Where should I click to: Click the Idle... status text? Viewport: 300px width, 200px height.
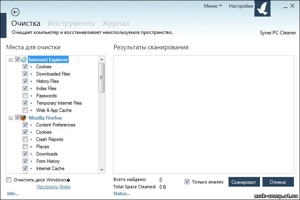coord(13,194)
